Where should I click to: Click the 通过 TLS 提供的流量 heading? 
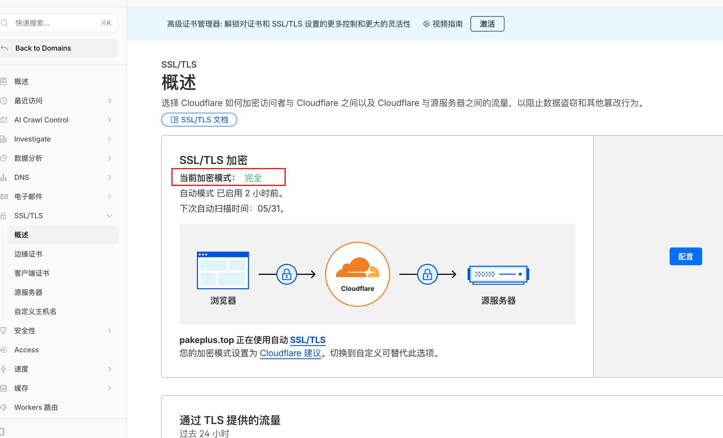coord(230,420)
